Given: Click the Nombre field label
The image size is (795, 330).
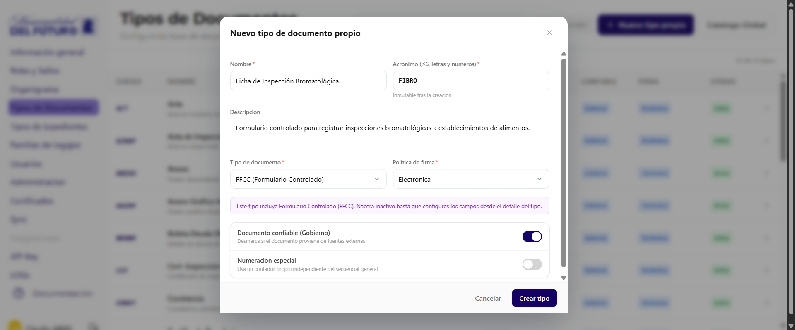Looking at the screenshot, I should pos(241,64).
